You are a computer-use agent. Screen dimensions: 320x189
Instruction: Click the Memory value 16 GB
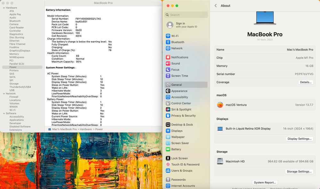coord(309,66)
